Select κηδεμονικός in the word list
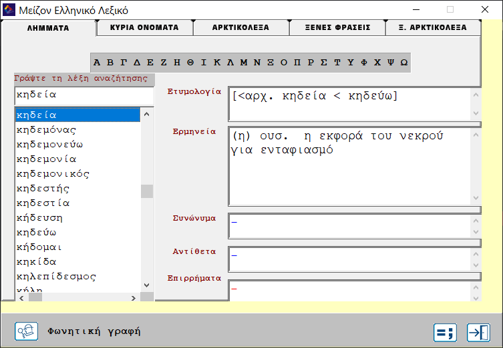 coord(77,174)
